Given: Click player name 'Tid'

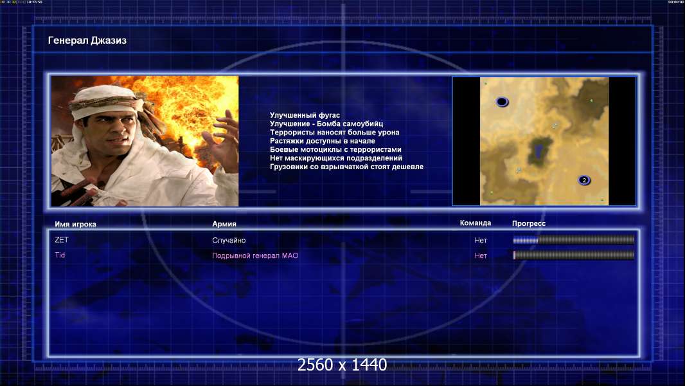Looking at the screenshot, I should coord(60,255).
